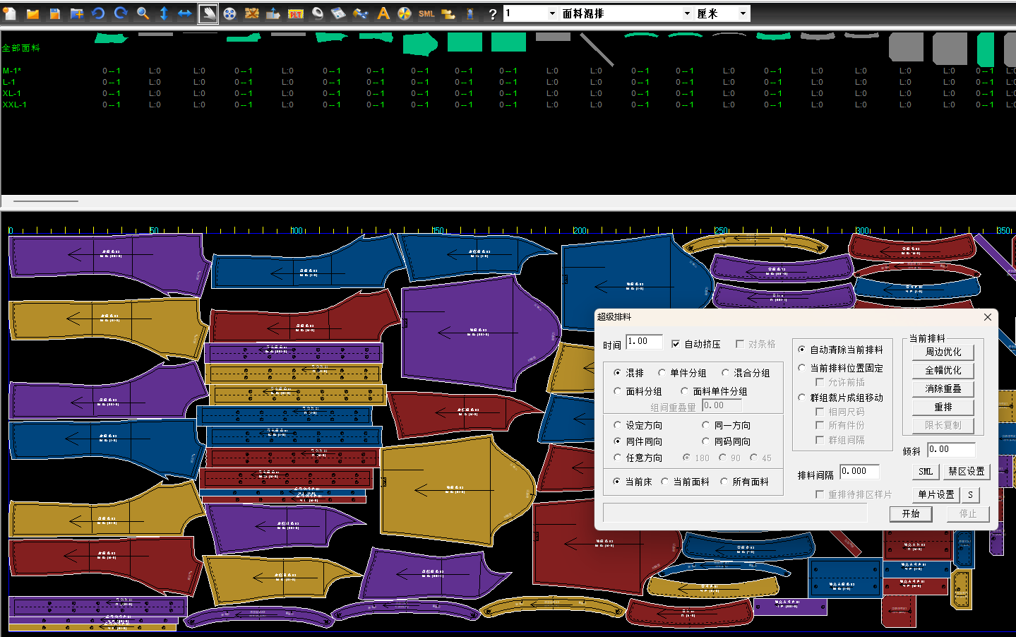Click the export arrow icon
This screenshot has width=1016, height=637.
[273, 13]
